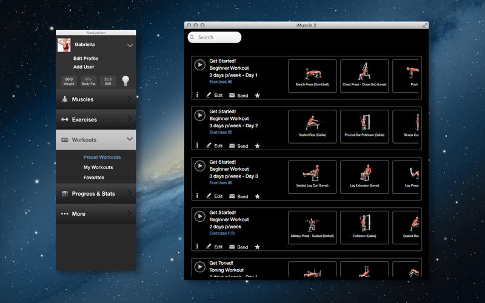The height and width of the screenshot is (303, 485).
Task: Open Leg Extension (Lever) thumbnail
Action: click(364, 177)
